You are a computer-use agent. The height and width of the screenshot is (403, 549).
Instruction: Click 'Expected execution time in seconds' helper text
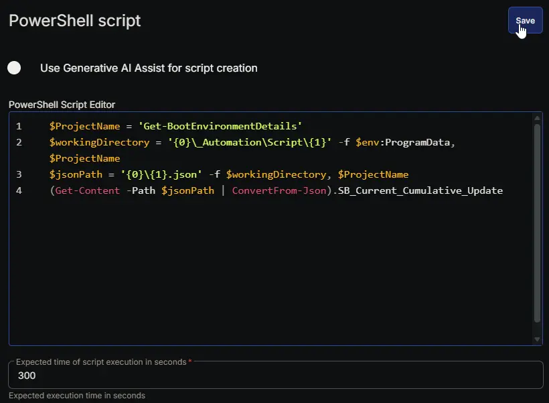click(x=77, y=395)
